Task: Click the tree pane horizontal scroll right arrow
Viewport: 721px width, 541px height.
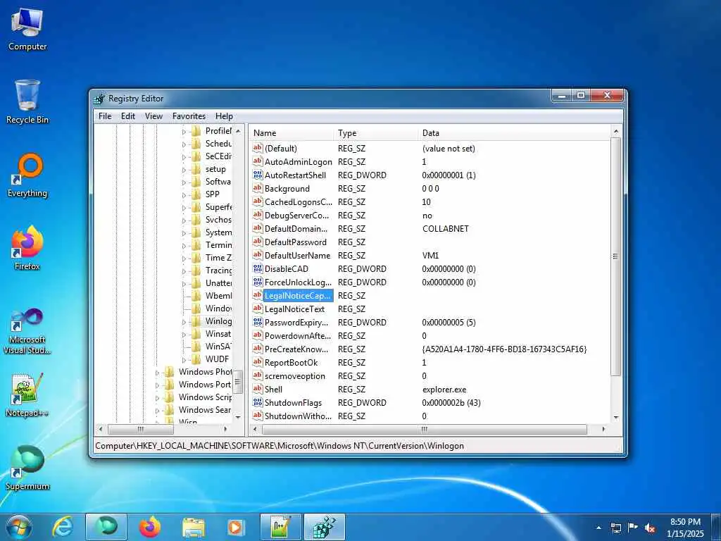Action: point(225,429)
